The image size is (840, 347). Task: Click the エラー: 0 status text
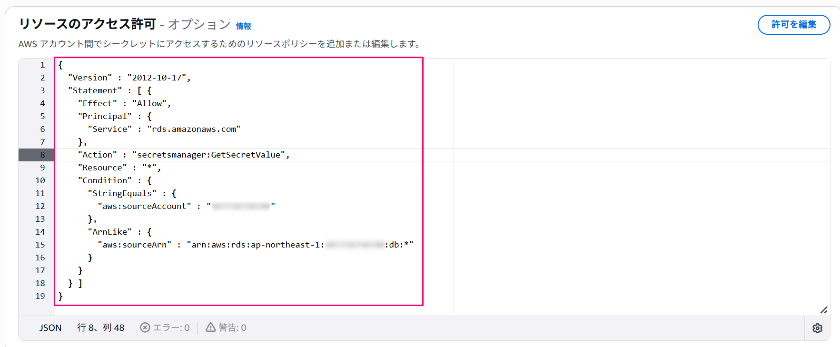pyautogui.click(x=171, y=327)
